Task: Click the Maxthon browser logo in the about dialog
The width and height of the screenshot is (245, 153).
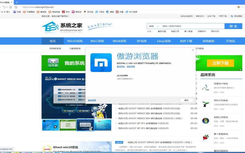Action: [101, 63]
